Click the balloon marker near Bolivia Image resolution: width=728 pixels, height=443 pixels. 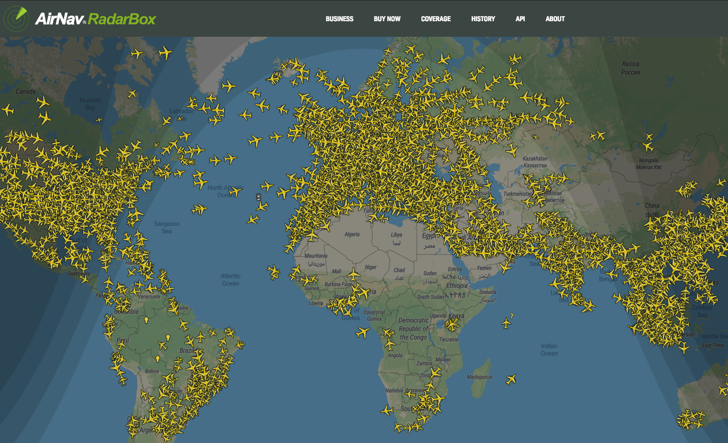tap(158, 359)
